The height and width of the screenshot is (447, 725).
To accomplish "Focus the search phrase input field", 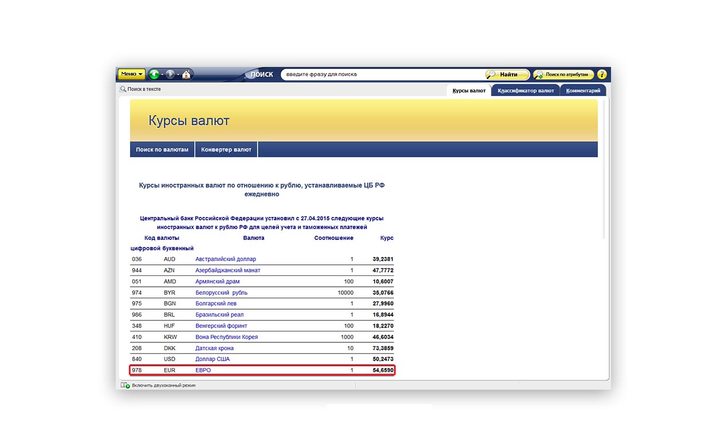I will coord(382,74).
